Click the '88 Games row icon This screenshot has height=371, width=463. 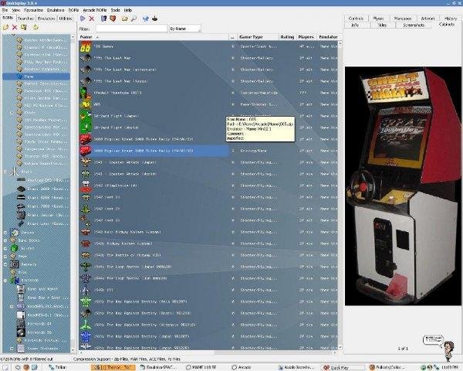86,46
